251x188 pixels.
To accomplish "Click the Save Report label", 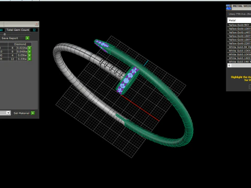I will tap(10, 38).
